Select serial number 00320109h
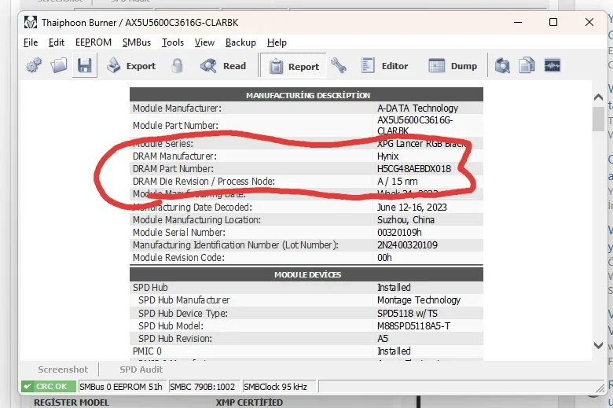Screen dimensions: 613x408 [x=399, y=233]
